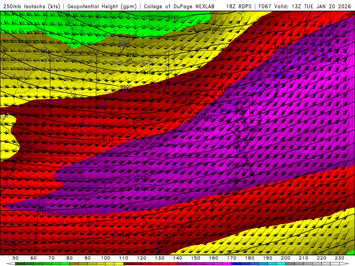Image resolution: width=355 pixels, height=266 pixels.
Task: Click the 'Geopotential Height (gpm)' header text
Action: (102, 7)
